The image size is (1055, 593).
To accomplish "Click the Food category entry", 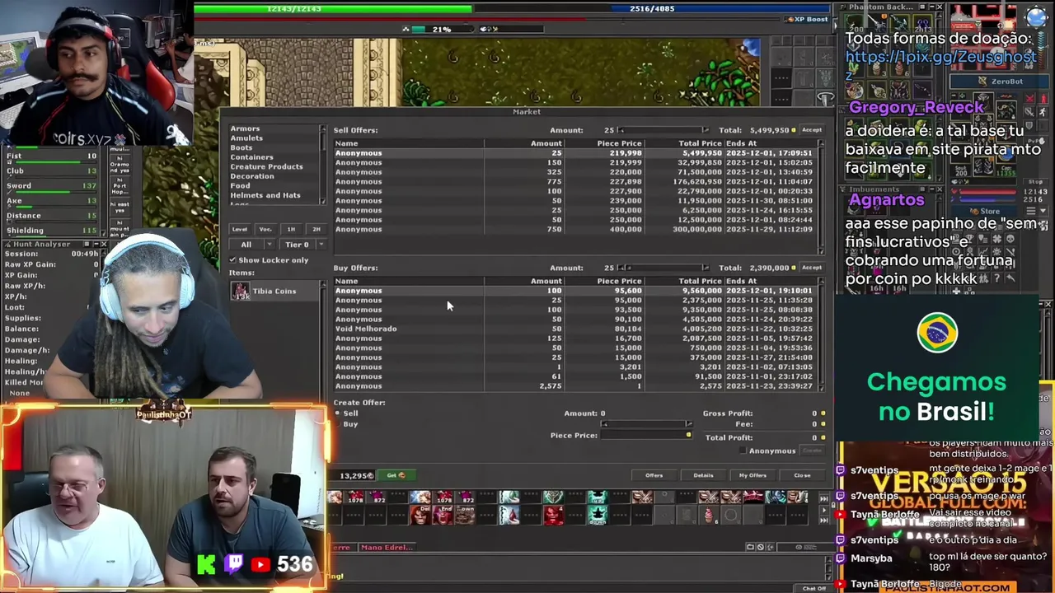I will click(240, 186).
